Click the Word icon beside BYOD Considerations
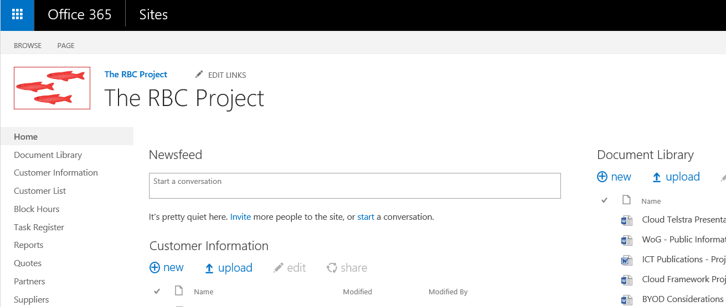This screenshot has width=726, height=307. (x=627, y=300)
